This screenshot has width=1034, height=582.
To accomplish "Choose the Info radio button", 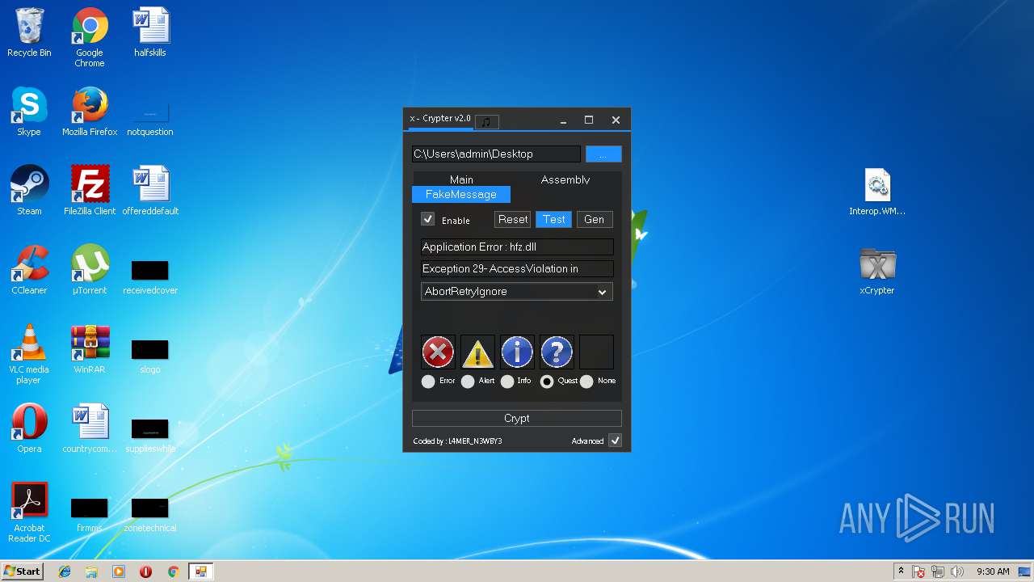I will coord(507,382).
